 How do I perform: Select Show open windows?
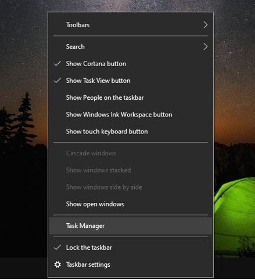pos(131,204)
